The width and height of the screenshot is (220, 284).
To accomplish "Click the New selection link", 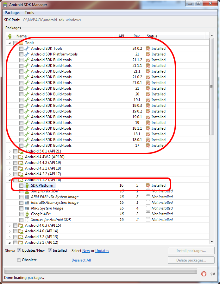I will pyautogui.click(x=86, y=251).
